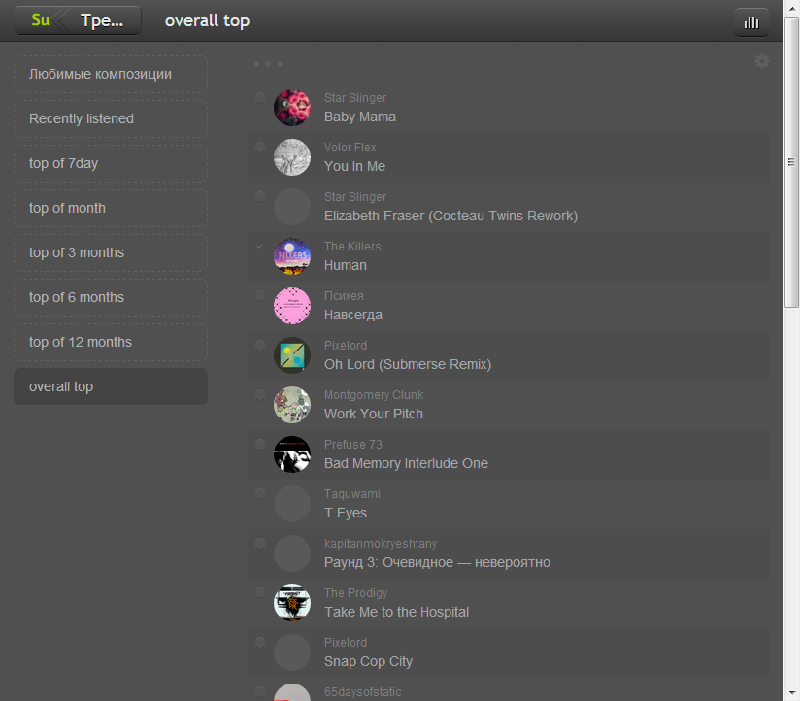Open artist Taquwami
Image resolution: width=800 pixels, height=701 pixels.
(x=352, y=494)
